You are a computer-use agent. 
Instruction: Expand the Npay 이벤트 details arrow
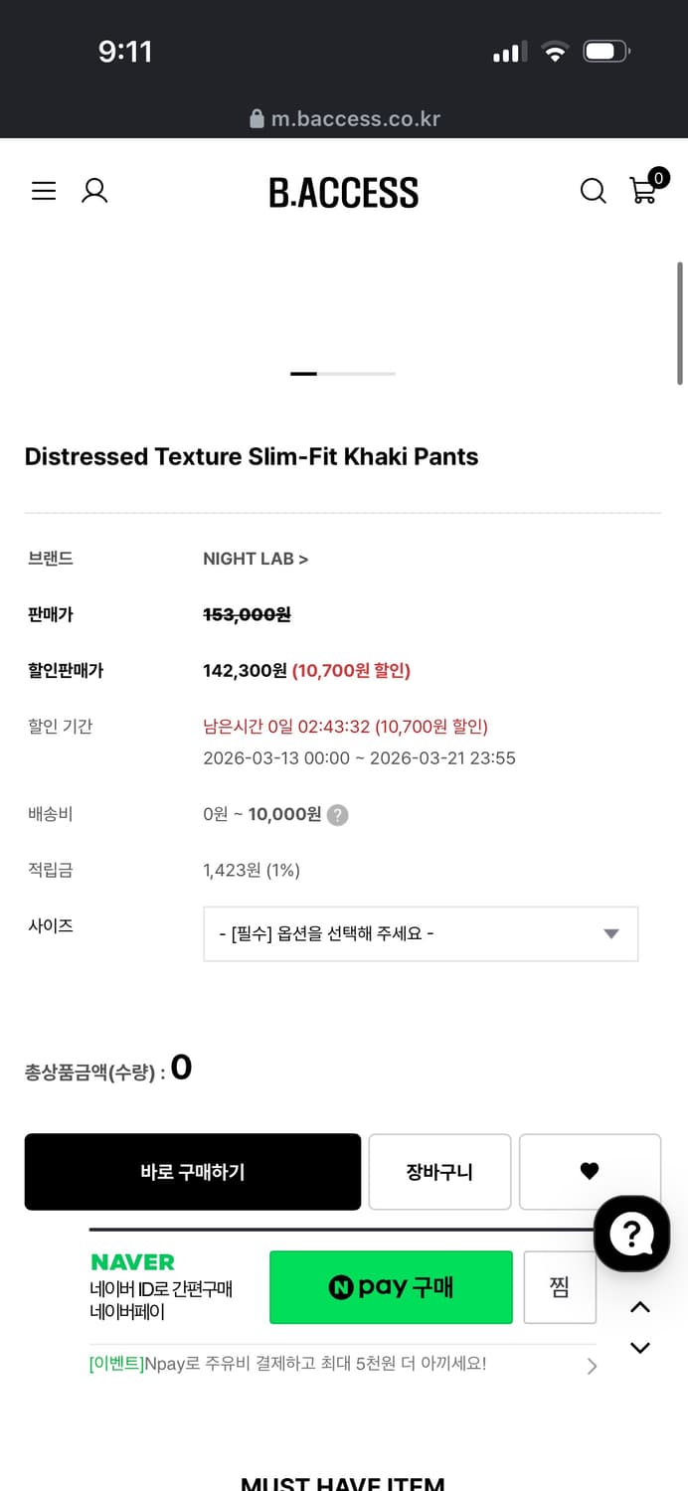592,1365
